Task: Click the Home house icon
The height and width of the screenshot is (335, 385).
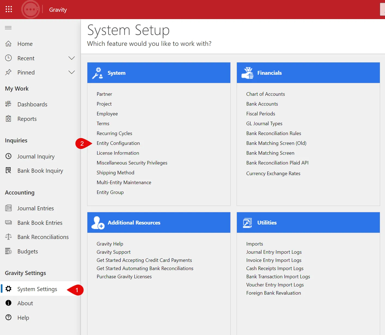Action: point(8,44)
